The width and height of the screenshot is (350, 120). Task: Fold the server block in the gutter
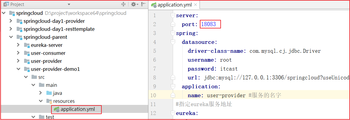pos(172,15)
